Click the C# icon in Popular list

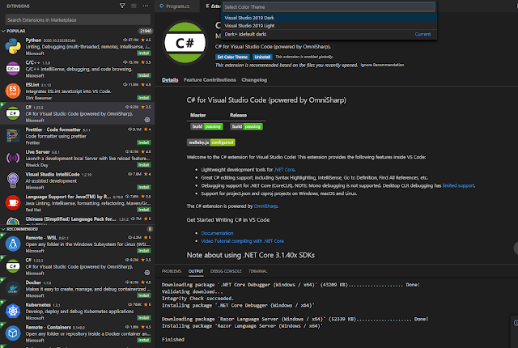click(13, 113)
